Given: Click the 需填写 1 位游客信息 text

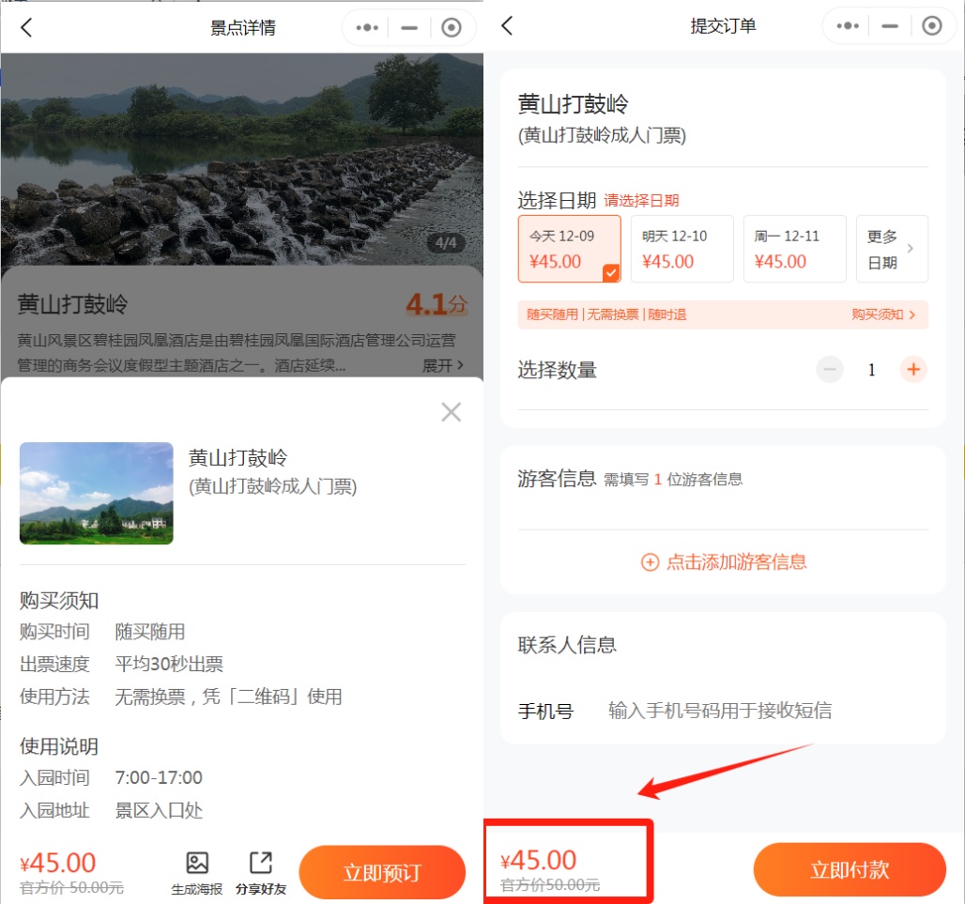Looking at the screenshot, I should 673,480.
